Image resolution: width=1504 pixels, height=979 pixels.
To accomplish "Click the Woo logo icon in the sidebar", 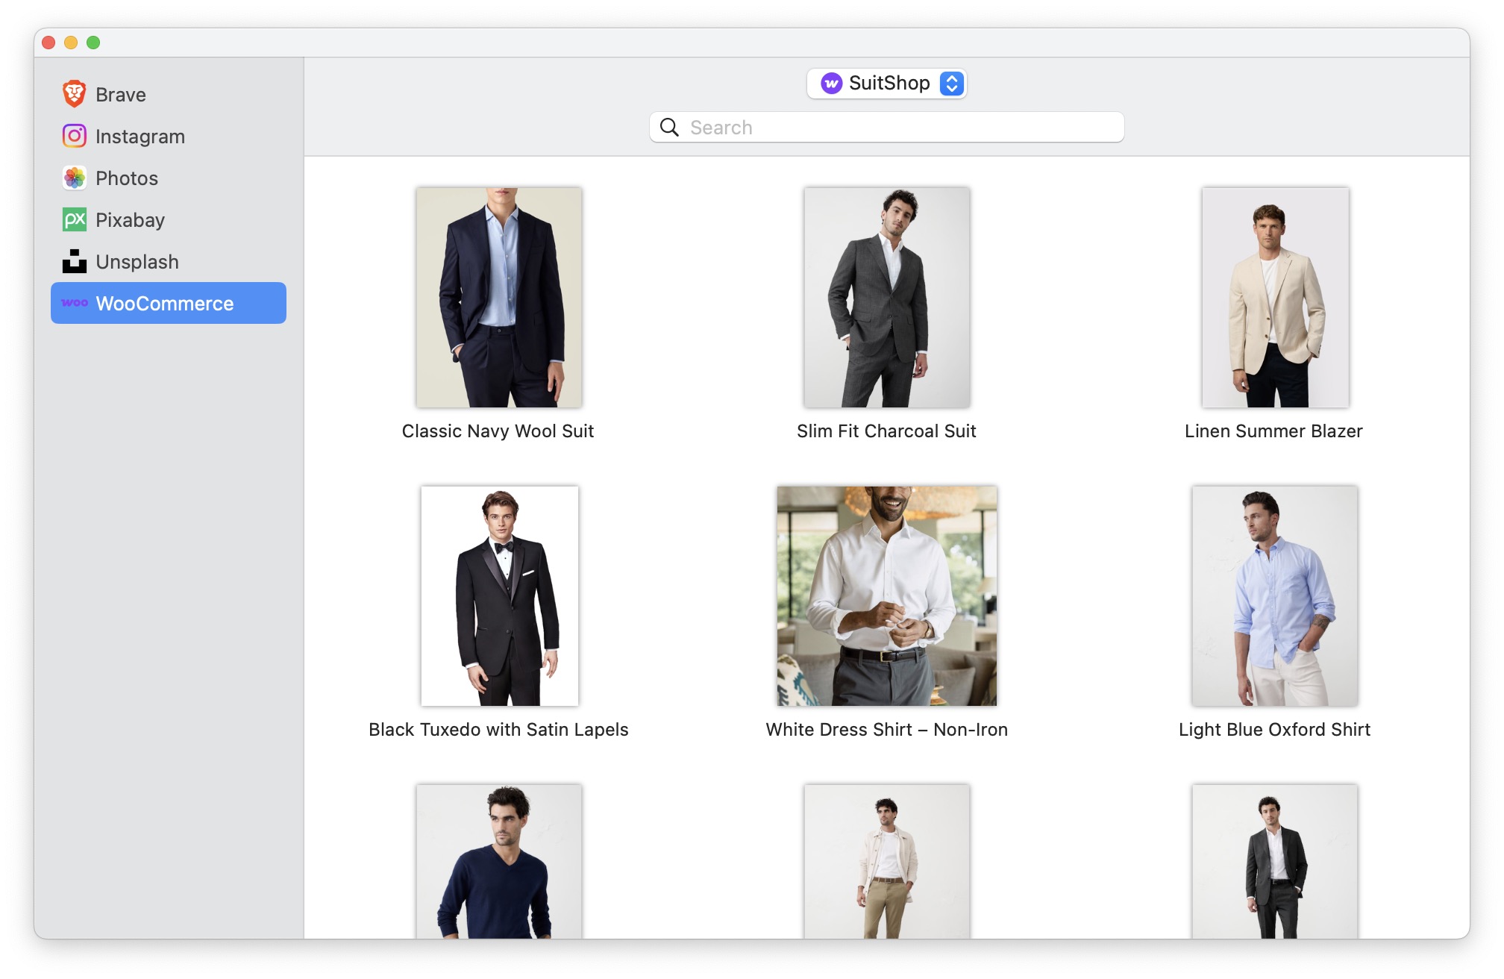I will [74, 303].
